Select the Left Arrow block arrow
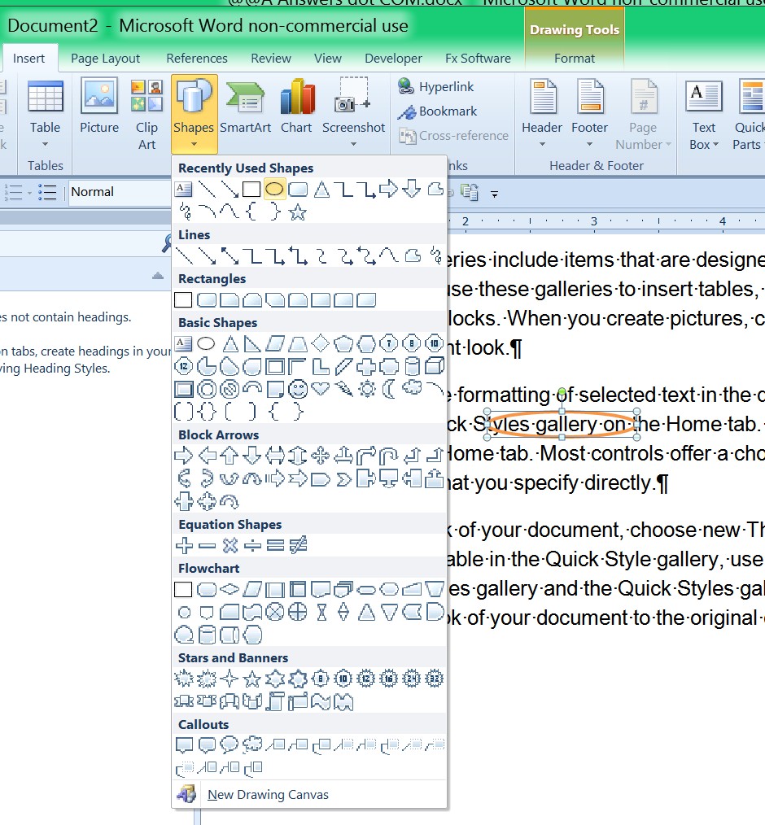Screen dimensions: 765x825 [x=207, y=456]
